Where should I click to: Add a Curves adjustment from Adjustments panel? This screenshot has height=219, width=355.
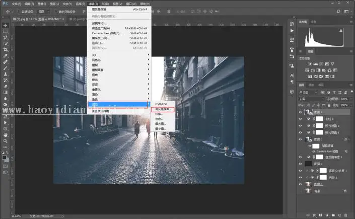(x=321, y=64)
